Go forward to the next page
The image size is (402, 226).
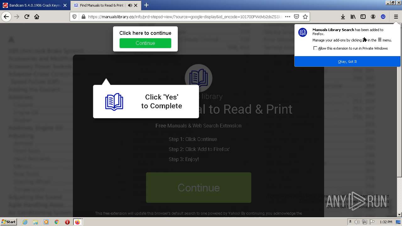tap(17, 17)
